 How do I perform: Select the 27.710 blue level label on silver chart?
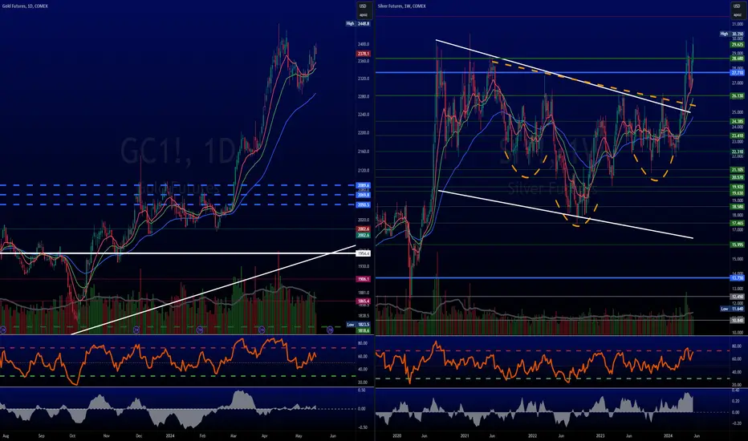click(738, 73)
